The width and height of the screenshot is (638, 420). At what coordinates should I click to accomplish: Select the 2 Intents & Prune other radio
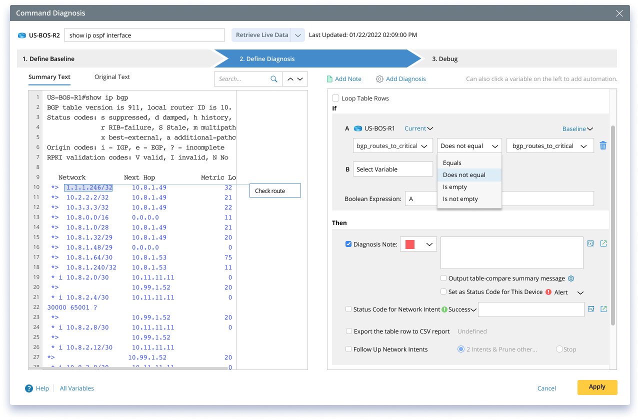[x=461, y=349]
